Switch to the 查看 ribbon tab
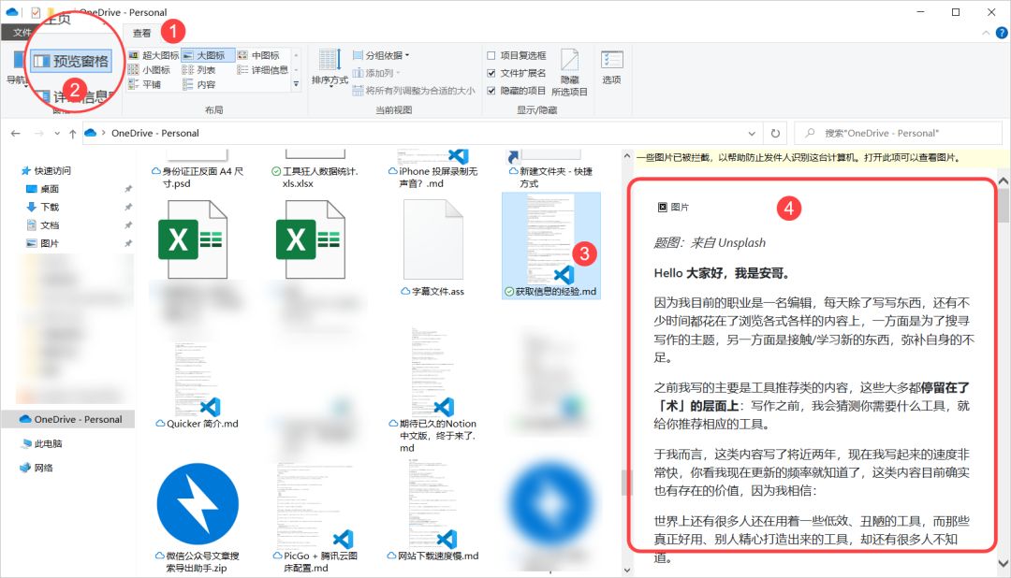 (x=142, y=33)
